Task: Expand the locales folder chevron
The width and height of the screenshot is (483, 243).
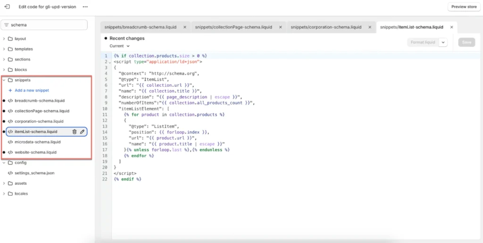Action: point(4,194)
